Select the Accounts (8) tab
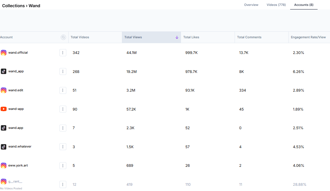Viewport: 330px width, 191px height. (304, 5)
